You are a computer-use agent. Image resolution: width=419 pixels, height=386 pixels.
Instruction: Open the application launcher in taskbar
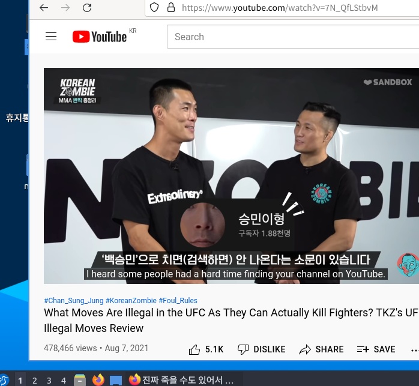(4, 380)
